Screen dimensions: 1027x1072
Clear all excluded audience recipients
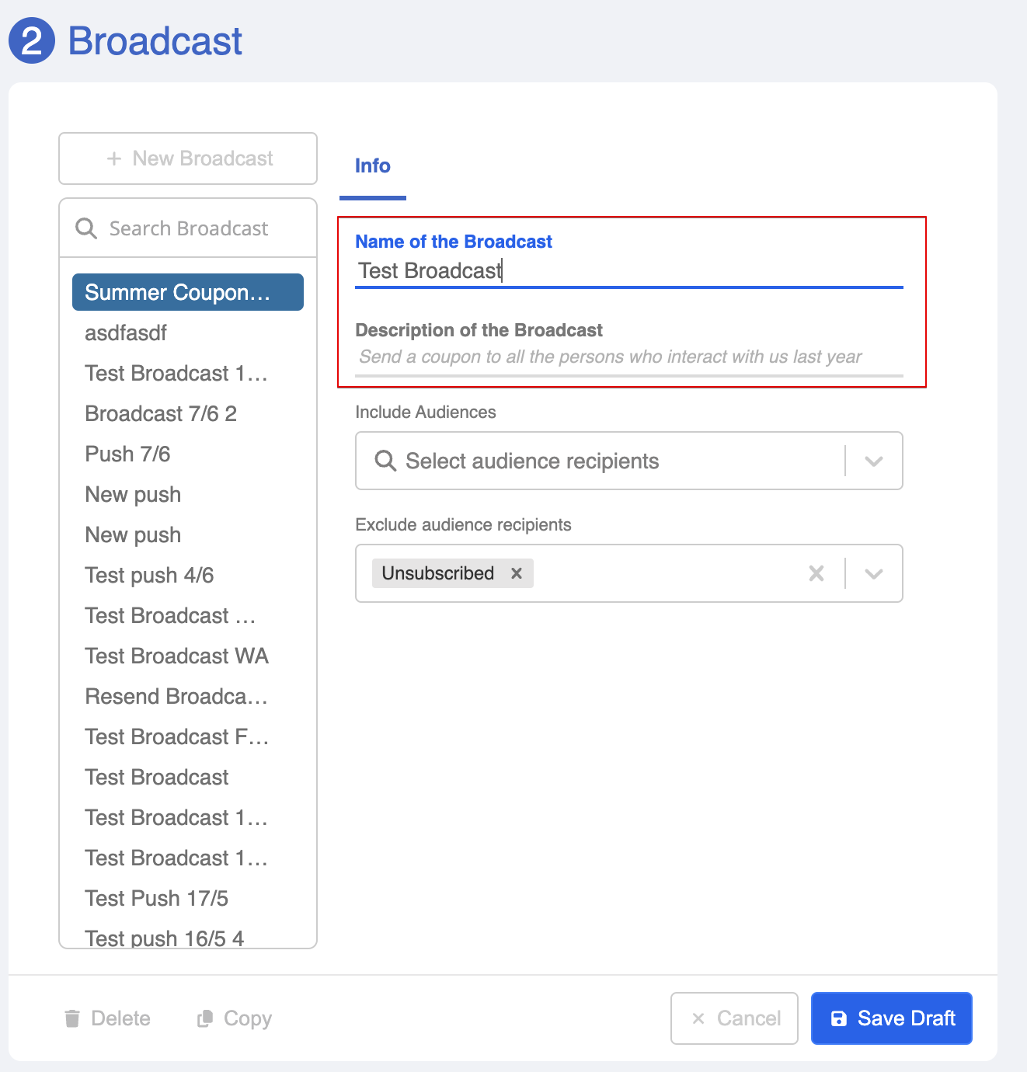(816, 573)
